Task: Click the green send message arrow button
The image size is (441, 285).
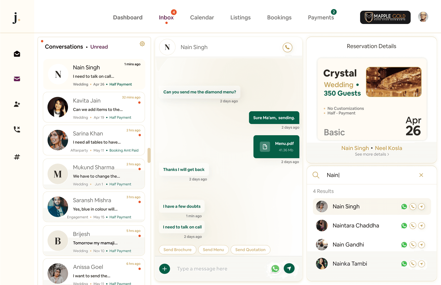Action: pyautogui.click(x=289, y=268)
